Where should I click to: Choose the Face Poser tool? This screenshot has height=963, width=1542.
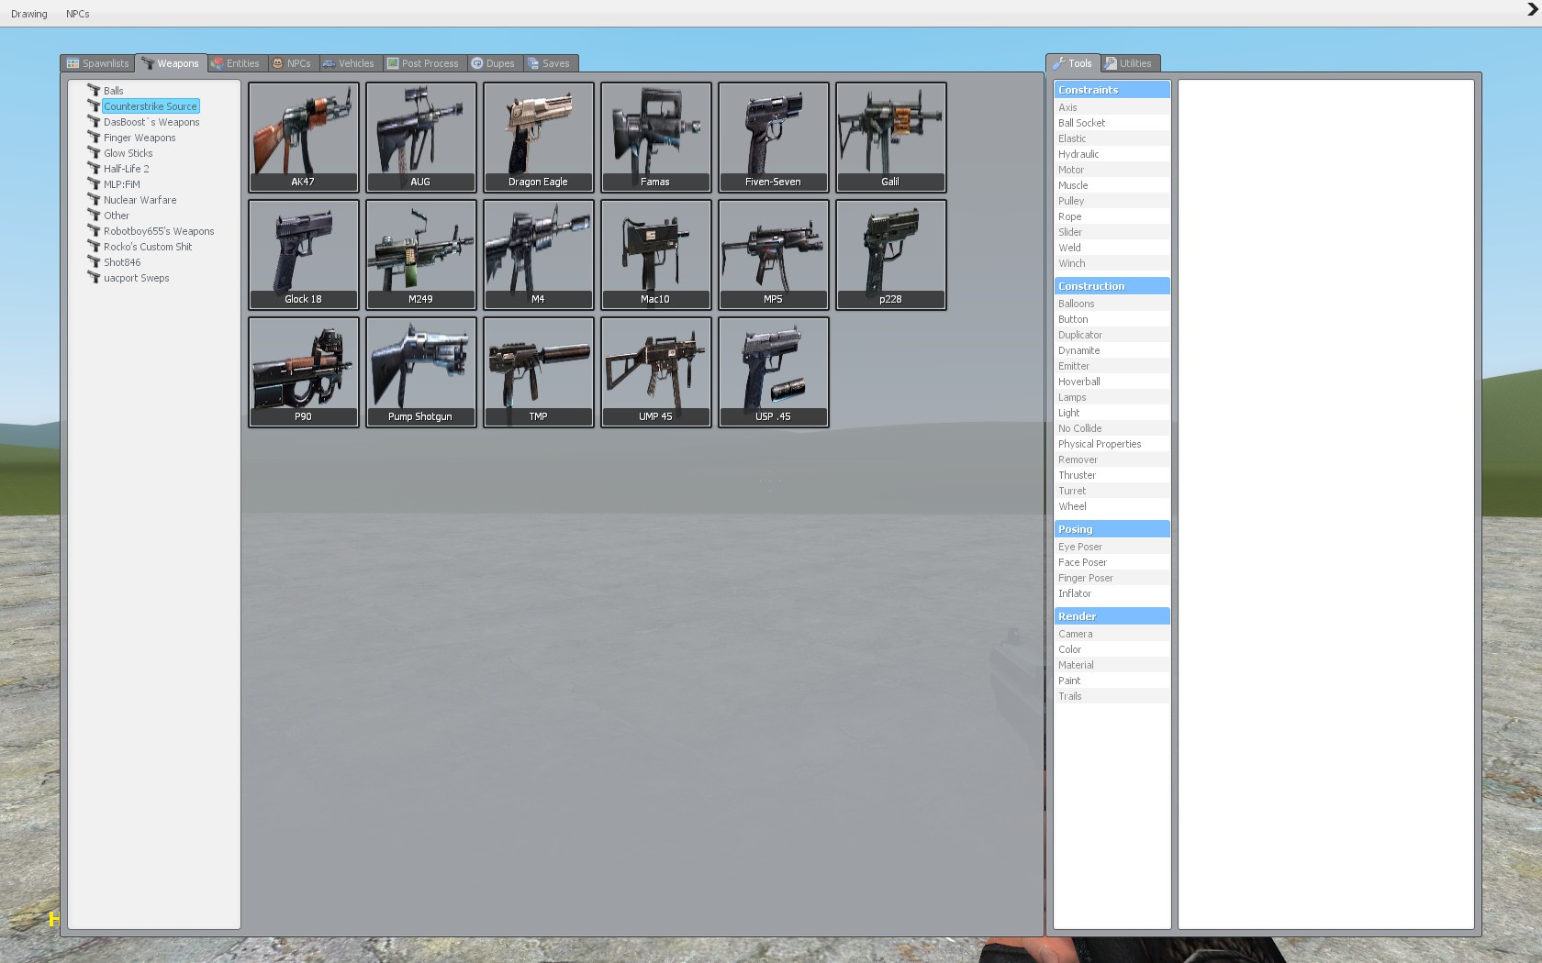click(1112, 562)
